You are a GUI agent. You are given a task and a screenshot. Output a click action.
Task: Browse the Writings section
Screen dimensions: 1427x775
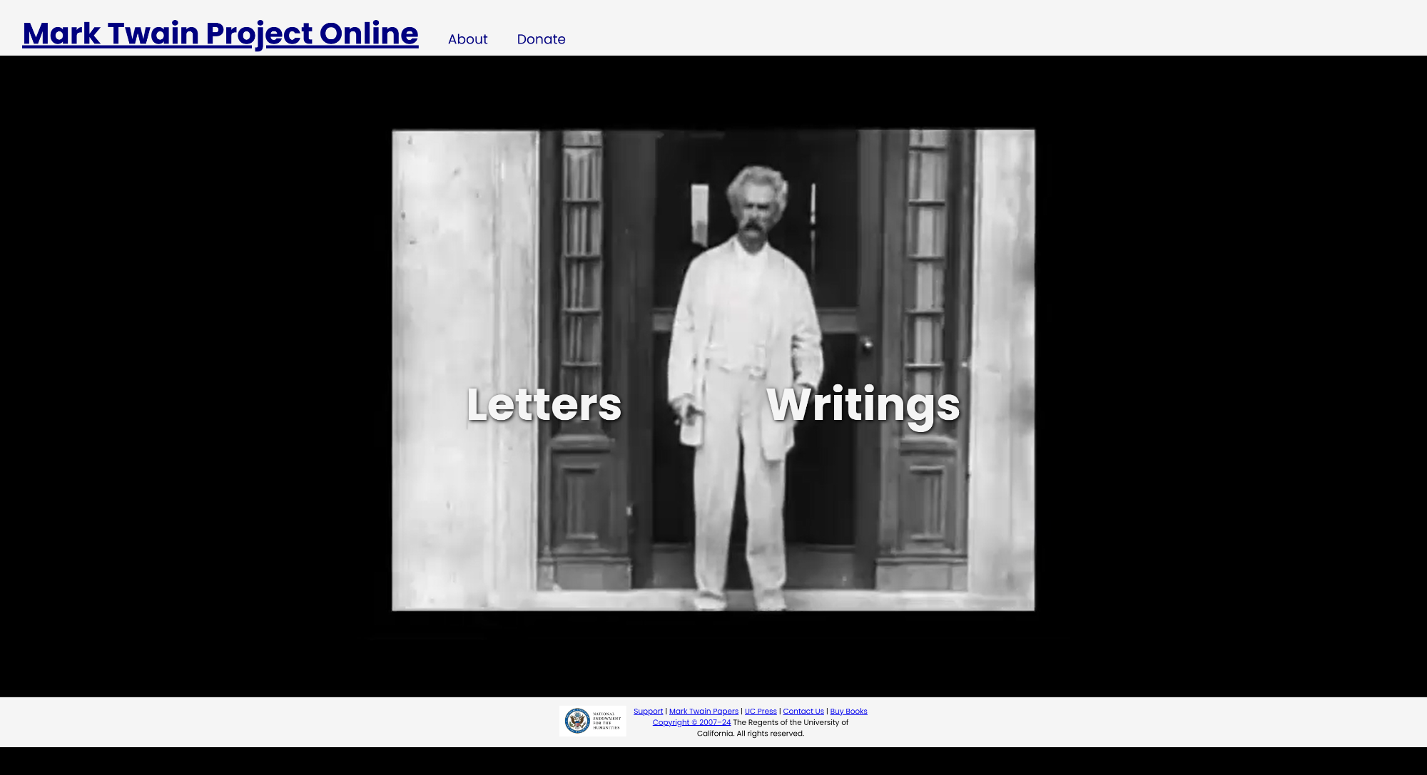tap(863, 404)
